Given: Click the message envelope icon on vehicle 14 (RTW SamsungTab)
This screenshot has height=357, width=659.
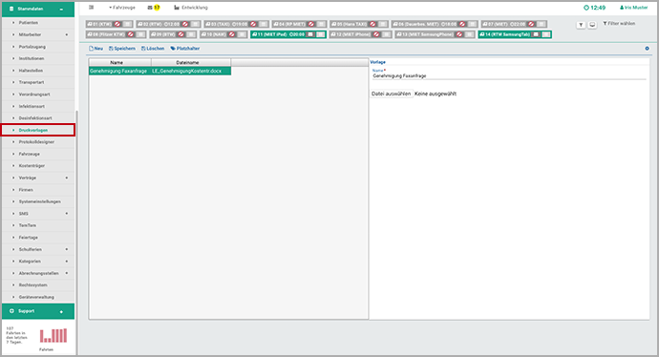Looking at the screenshot, I should (536, 34).
